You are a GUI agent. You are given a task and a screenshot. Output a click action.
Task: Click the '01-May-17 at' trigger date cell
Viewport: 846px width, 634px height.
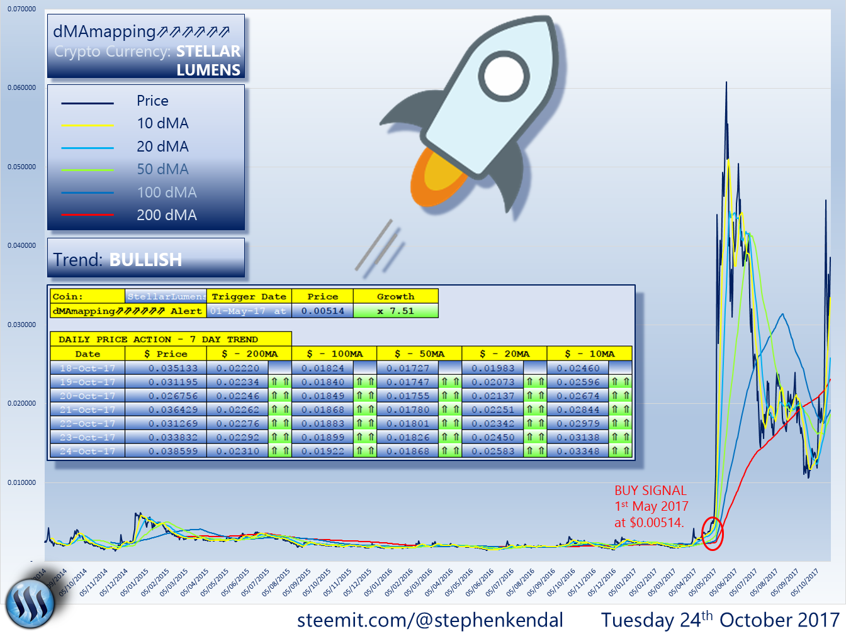pyautogui.click(x=249, y=311)
